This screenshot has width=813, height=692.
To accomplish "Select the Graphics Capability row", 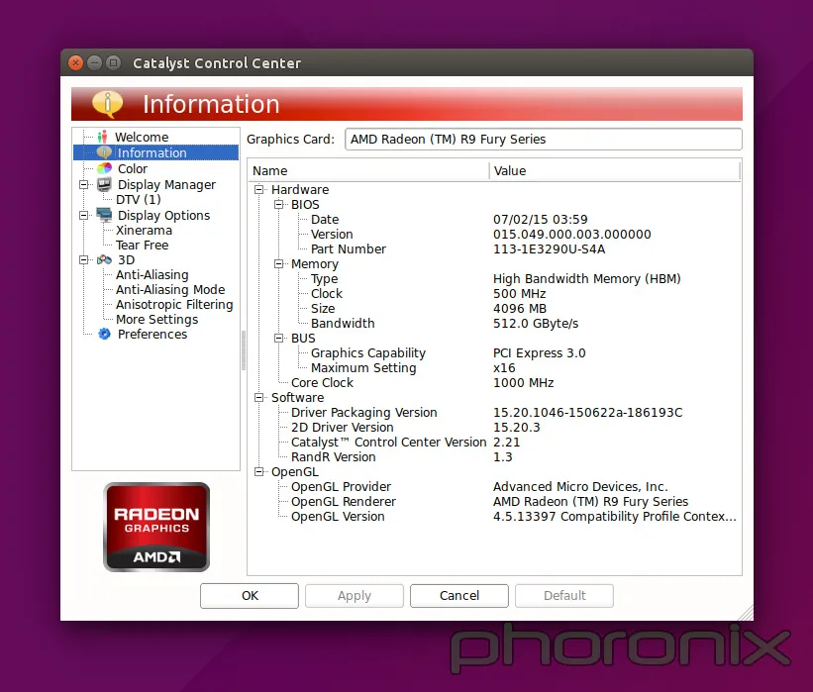I will (495, 353).
